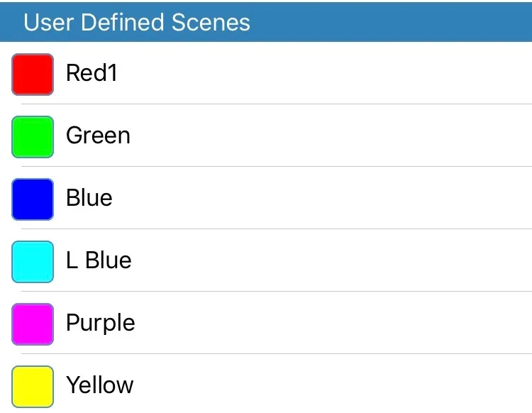Viewport: 532px width, 413px height.
Task: Pick the Purple scene name
Action: tap(100, 323)
